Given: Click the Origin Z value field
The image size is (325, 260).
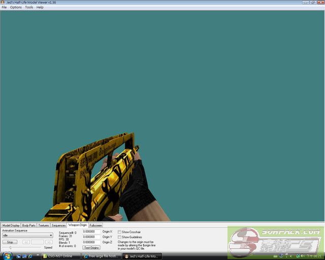Looking at the screenshot, I should [x=91, y=242].
